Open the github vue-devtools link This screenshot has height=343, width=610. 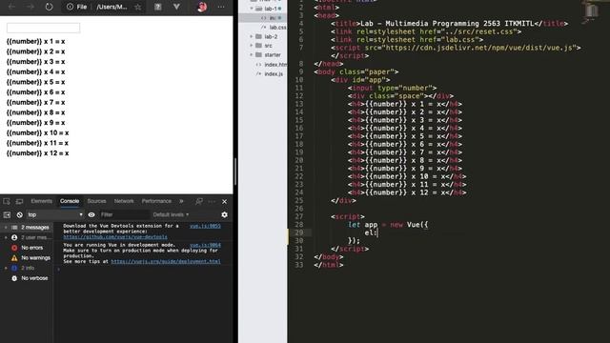[x=115, y=237]
